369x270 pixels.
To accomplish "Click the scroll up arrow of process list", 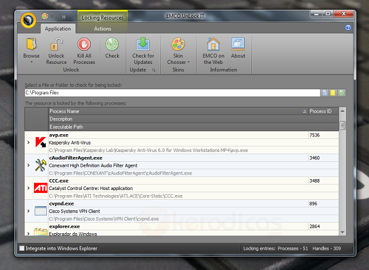I will point(342,111).
